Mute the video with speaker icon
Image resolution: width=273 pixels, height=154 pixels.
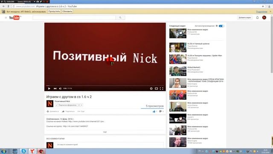click(60, 89)
